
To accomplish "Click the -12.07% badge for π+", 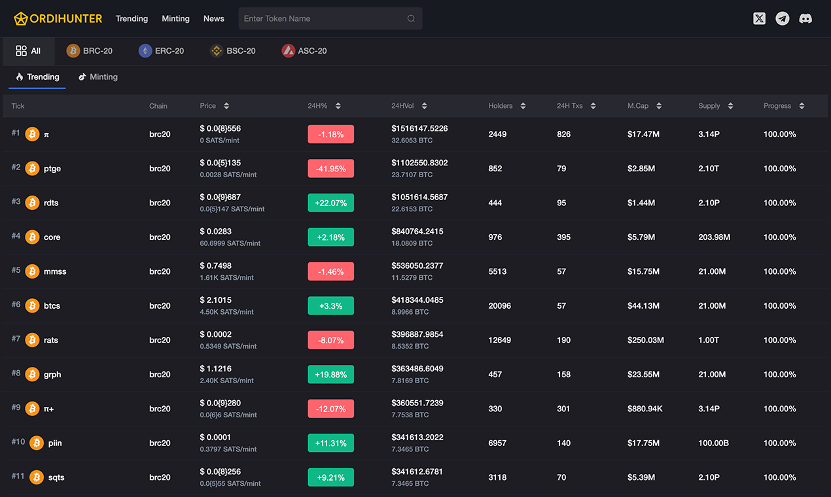I will tap(330, 409).
